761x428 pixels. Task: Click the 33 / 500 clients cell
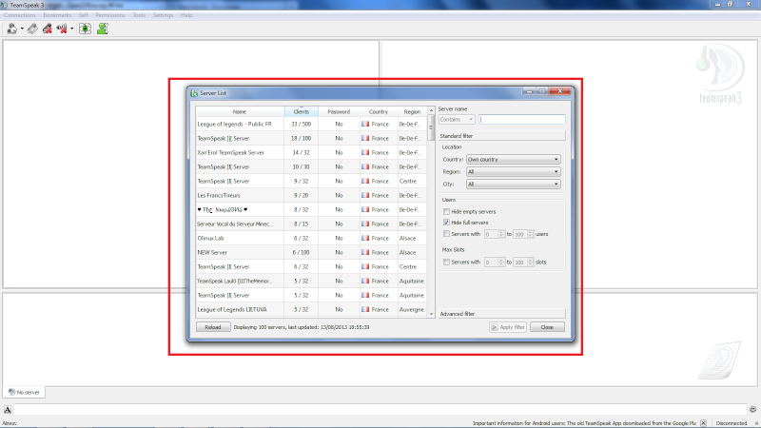[302, 125]
